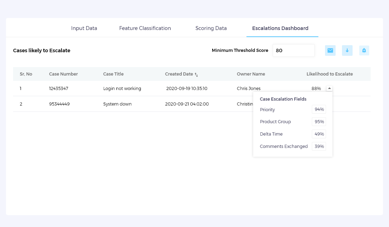Collapse the Case Escalation Fields popup arrow

coord(329,89)
